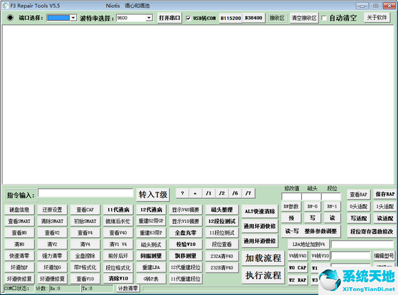Expand the 波特率选择 baud rate dropdown

tap(149, 18)
